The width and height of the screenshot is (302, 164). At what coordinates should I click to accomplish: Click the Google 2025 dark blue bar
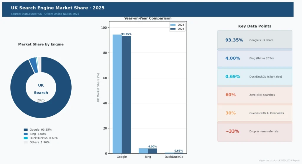(126, 94)
